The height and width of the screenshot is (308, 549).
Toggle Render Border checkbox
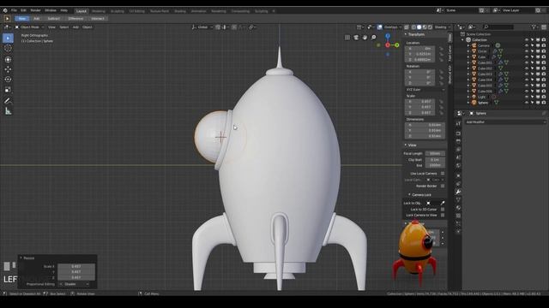coord(443,187)
